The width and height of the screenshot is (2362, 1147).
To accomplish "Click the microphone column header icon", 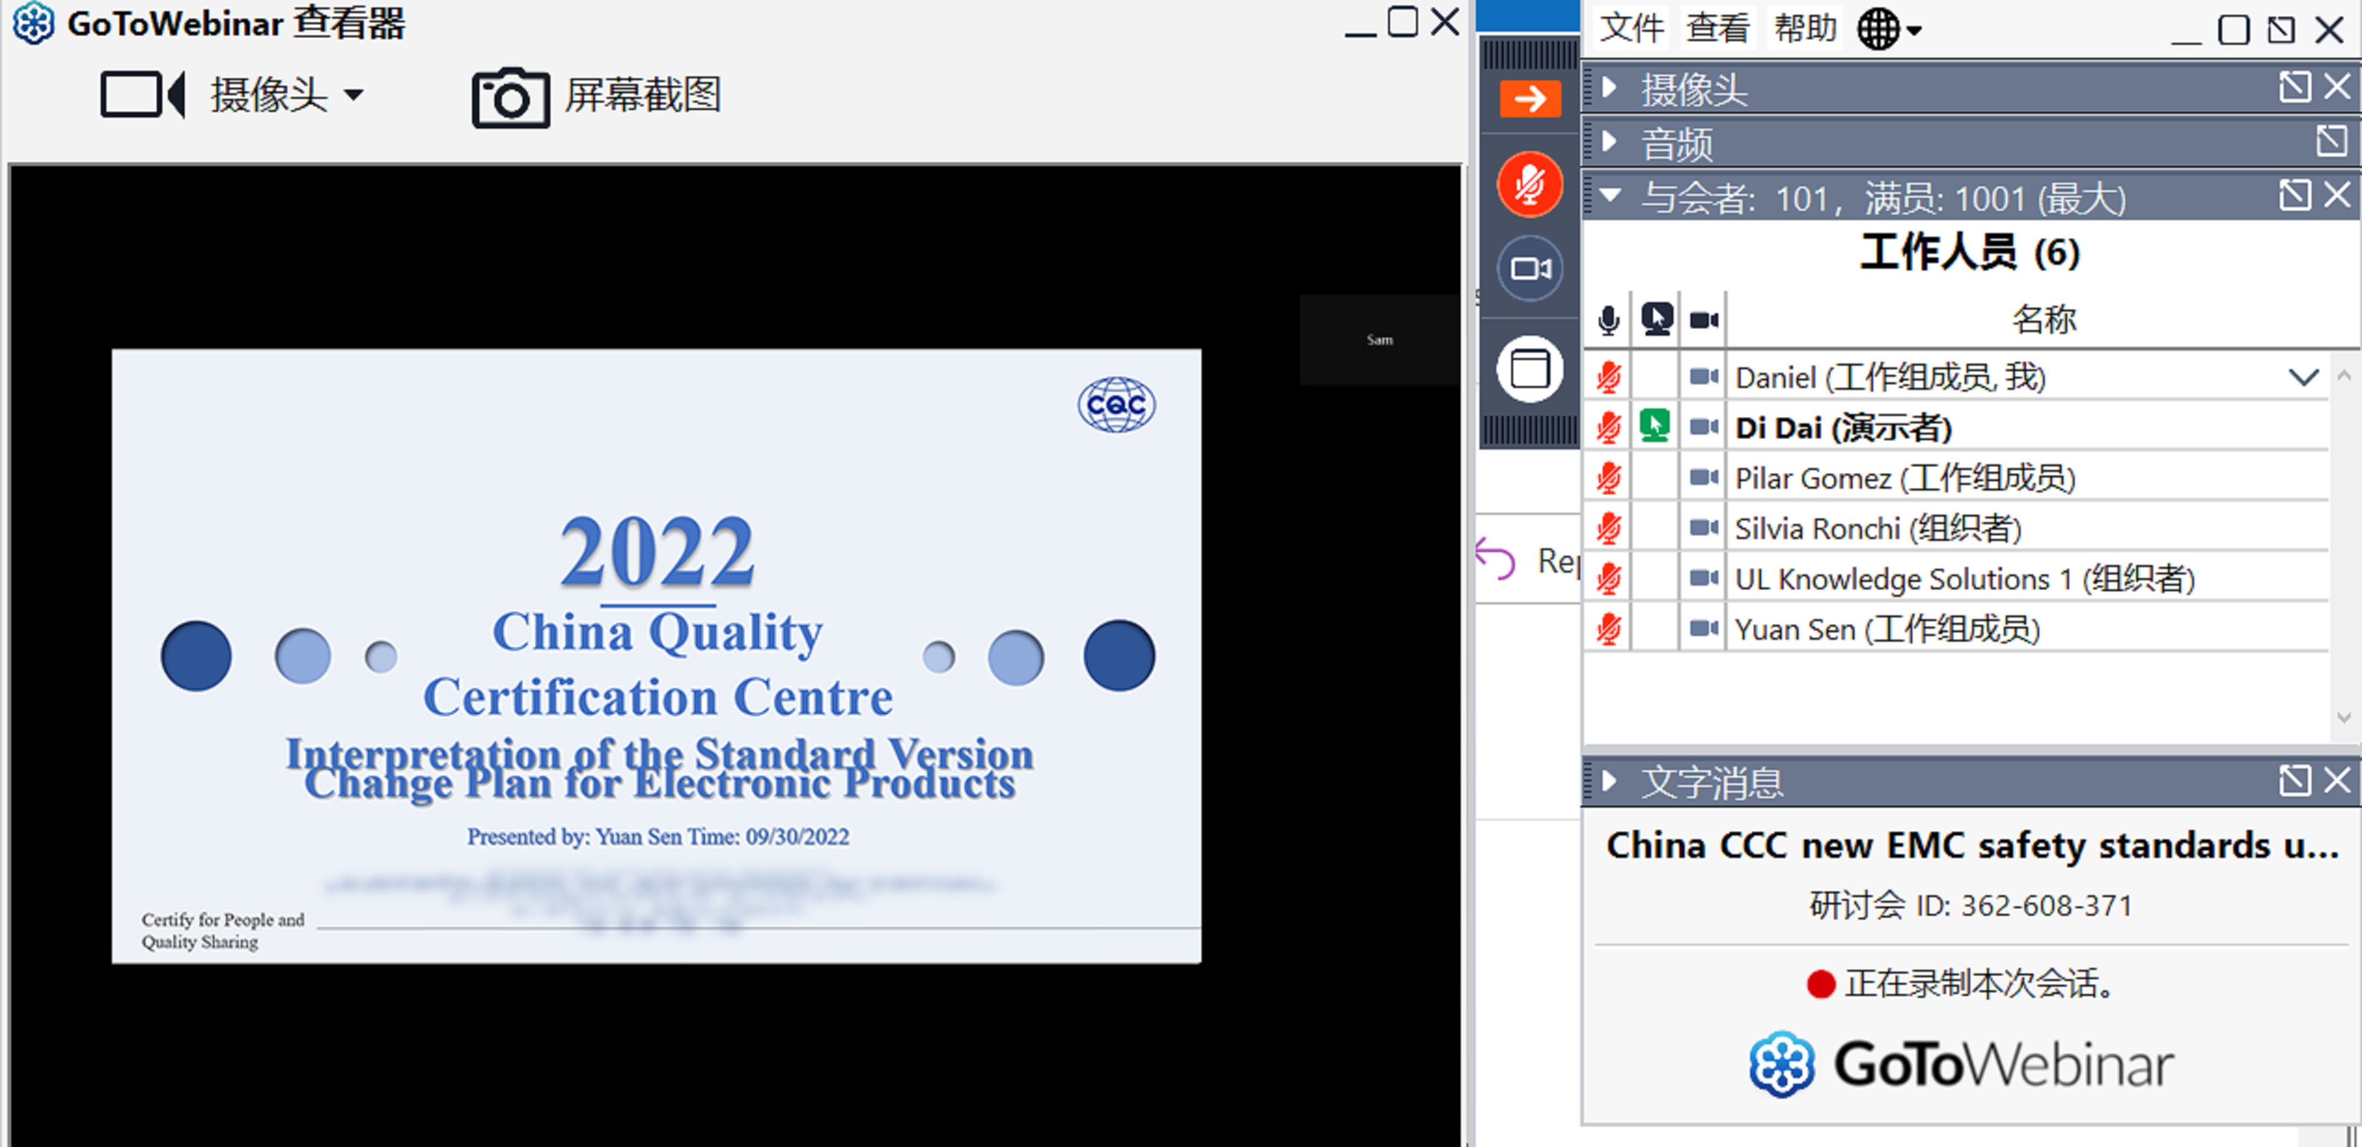I will point(1608,319).
